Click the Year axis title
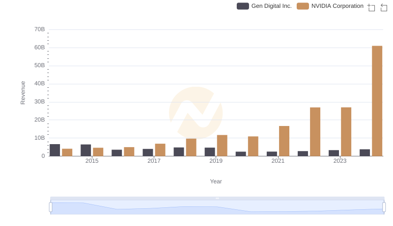The width and height of the screenshot is (393, 226). [x=216, y=181]
